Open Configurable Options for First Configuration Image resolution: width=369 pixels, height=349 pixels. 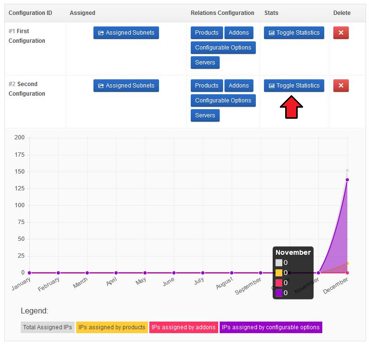coord(223,48)
